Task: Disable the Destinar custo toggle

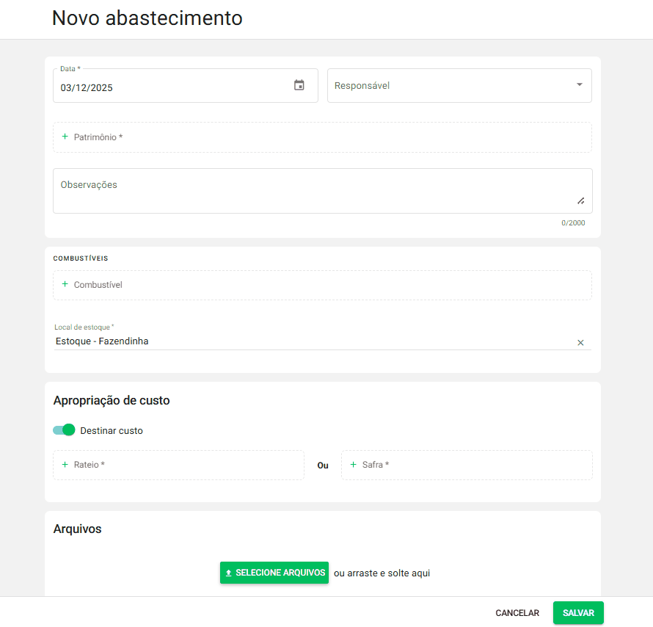Action: click(65, 430)
